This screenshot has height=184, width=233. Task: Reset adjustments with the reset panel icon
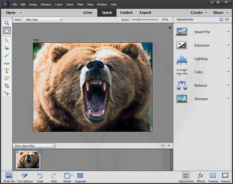coord(221,19)
